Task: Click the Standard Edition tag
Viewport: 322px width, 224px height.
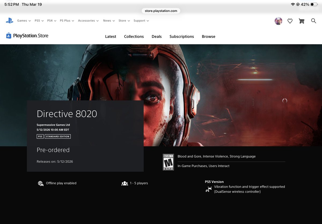Action: (58, 136)
